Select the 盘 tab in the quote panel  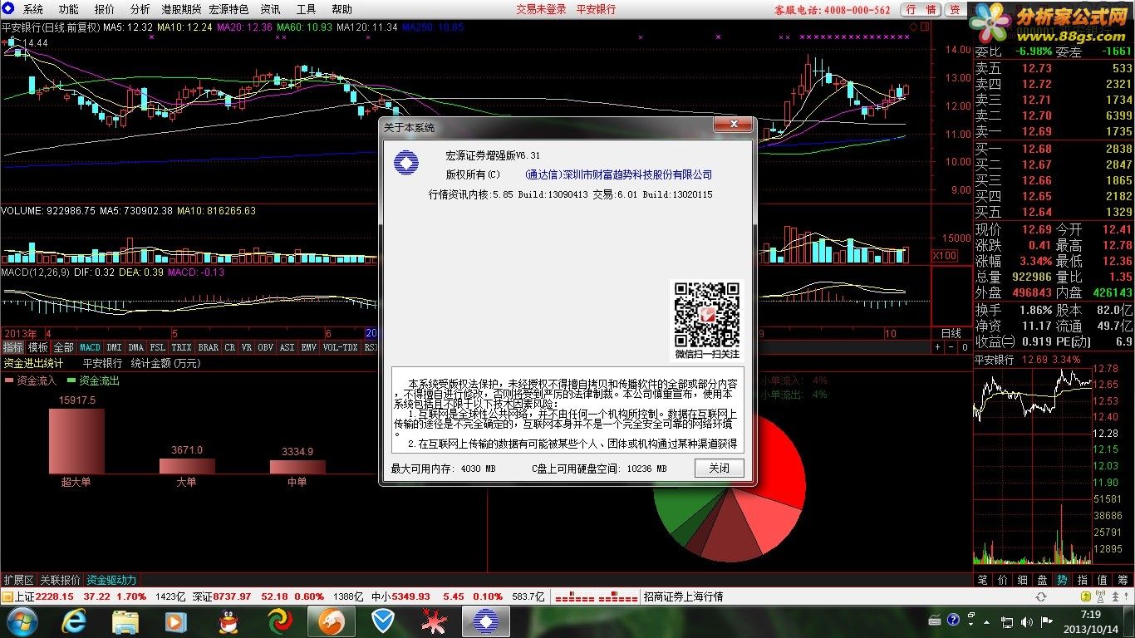tap(1043, 580)
